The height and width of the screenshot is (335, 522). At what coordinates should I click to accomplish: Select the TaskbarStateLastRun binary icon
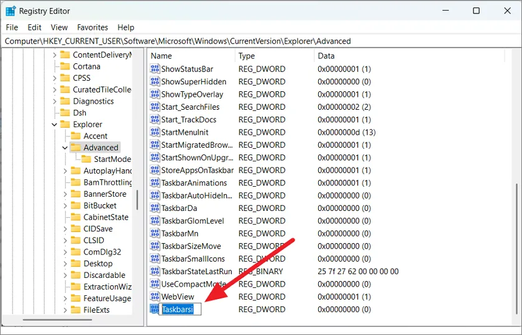155,271
